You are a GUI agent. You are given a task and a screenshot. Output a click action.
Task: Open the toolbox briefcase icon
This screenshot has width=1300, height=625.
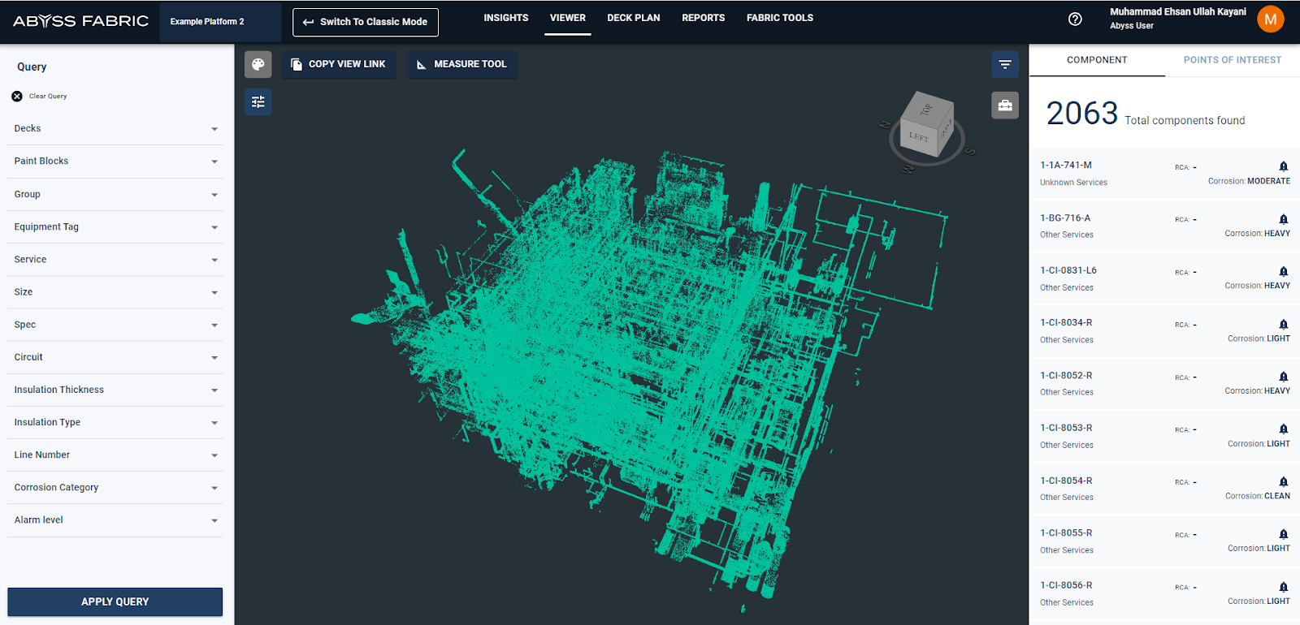1004,105
